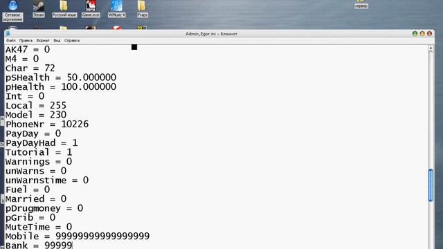The image size is (443, 249).
Task: Click the 'pDrugmoney = 0' line
Action: [44, 208]
